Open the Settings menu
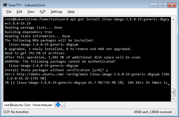The image size is (179, 117). pyautogui.click(x=57, y=12)
